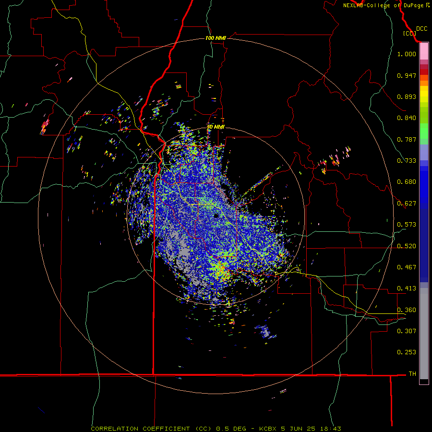Click the black radar site dot at center
432x432 pixels.
[x=216, y=216]
